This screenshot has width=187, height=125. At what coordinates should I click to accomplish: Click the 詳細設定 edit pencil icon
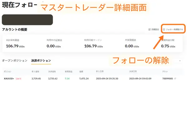click(149, 29)
